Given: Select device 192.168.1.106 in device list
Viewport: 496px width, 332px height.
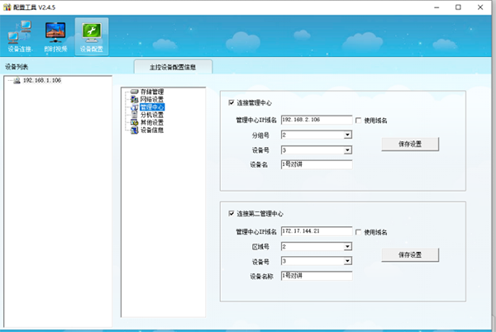Looking at the screenshot, I should click(x=42, y=81).
